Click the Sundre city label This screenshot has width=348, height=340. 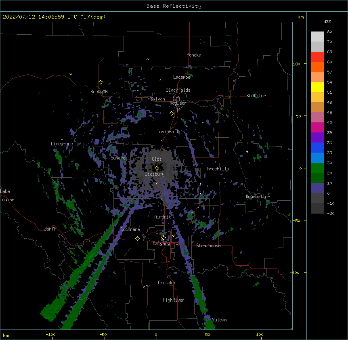pos(118,158)
